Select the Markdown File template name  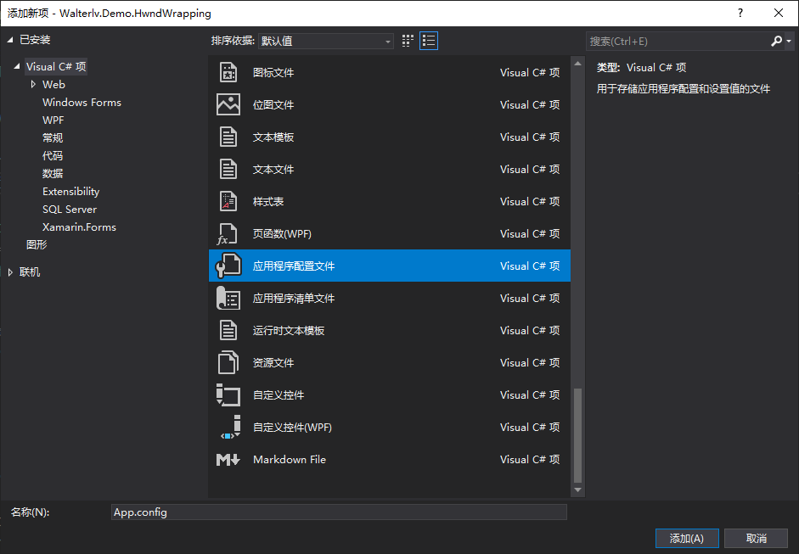click(x=290, y=459)
